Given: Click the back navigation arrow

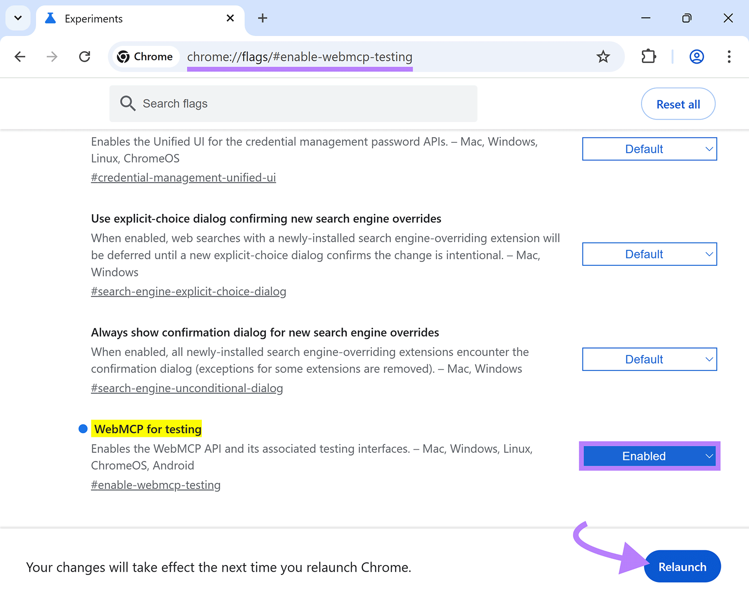Looking at the screenshot, I should (20, 57).
